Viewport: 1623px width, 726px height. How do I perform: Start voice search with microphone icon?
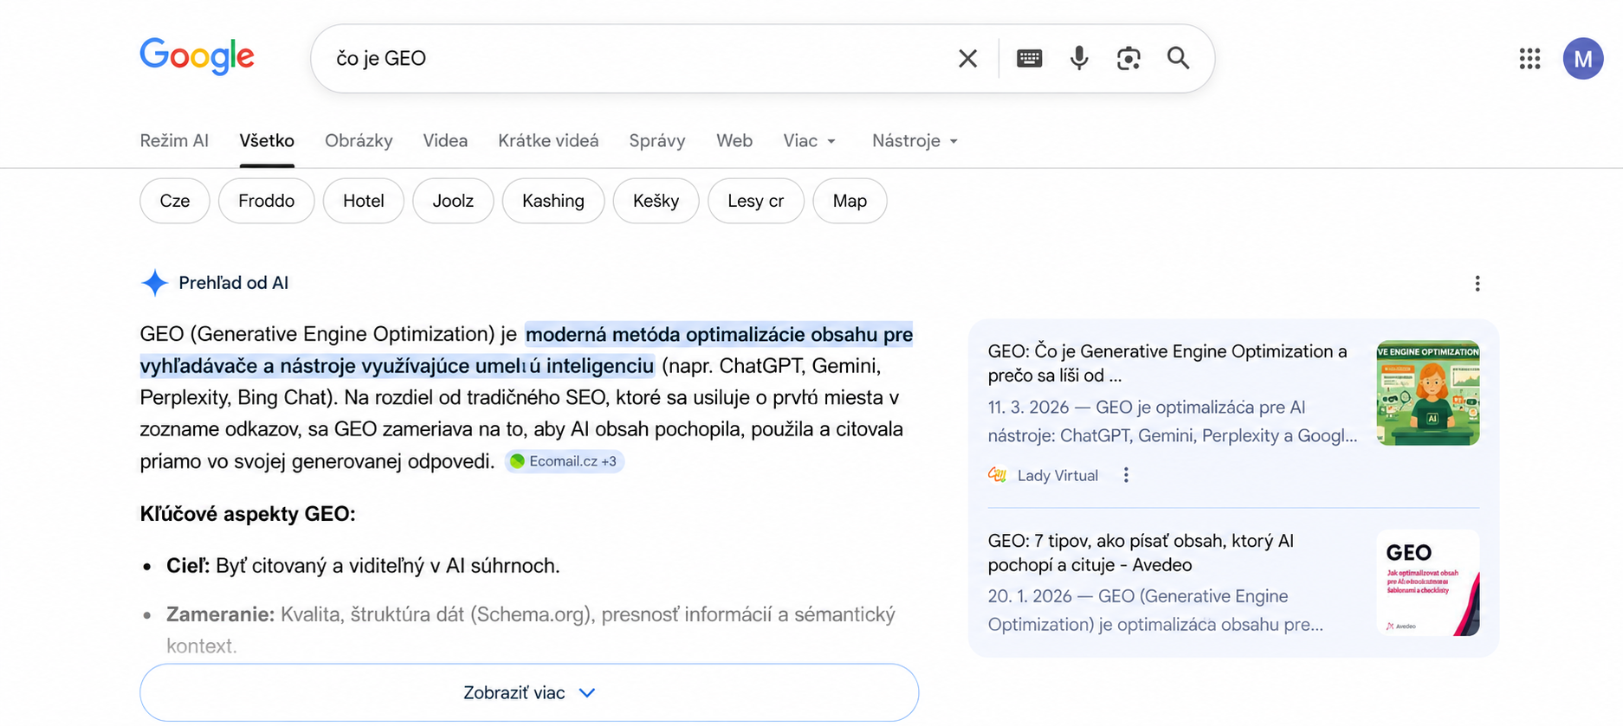click(x=1079, y=58)
